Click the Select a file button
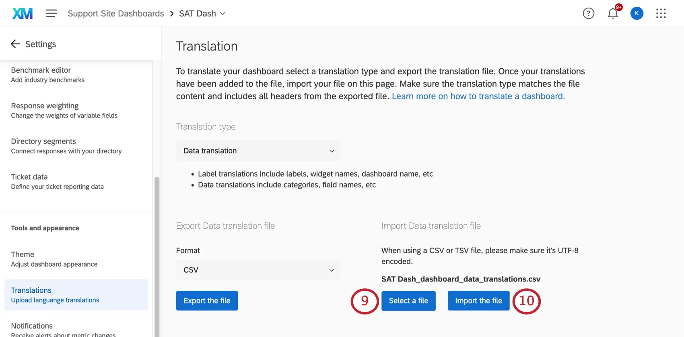 click(x=408, y=301)
